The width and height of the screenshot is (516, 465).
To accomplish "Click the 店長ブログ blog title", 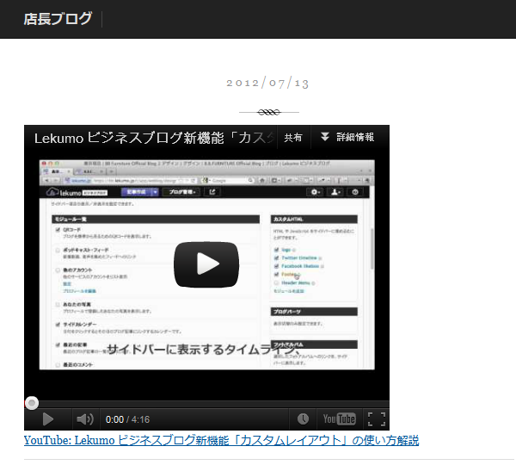I will [58, 19].
